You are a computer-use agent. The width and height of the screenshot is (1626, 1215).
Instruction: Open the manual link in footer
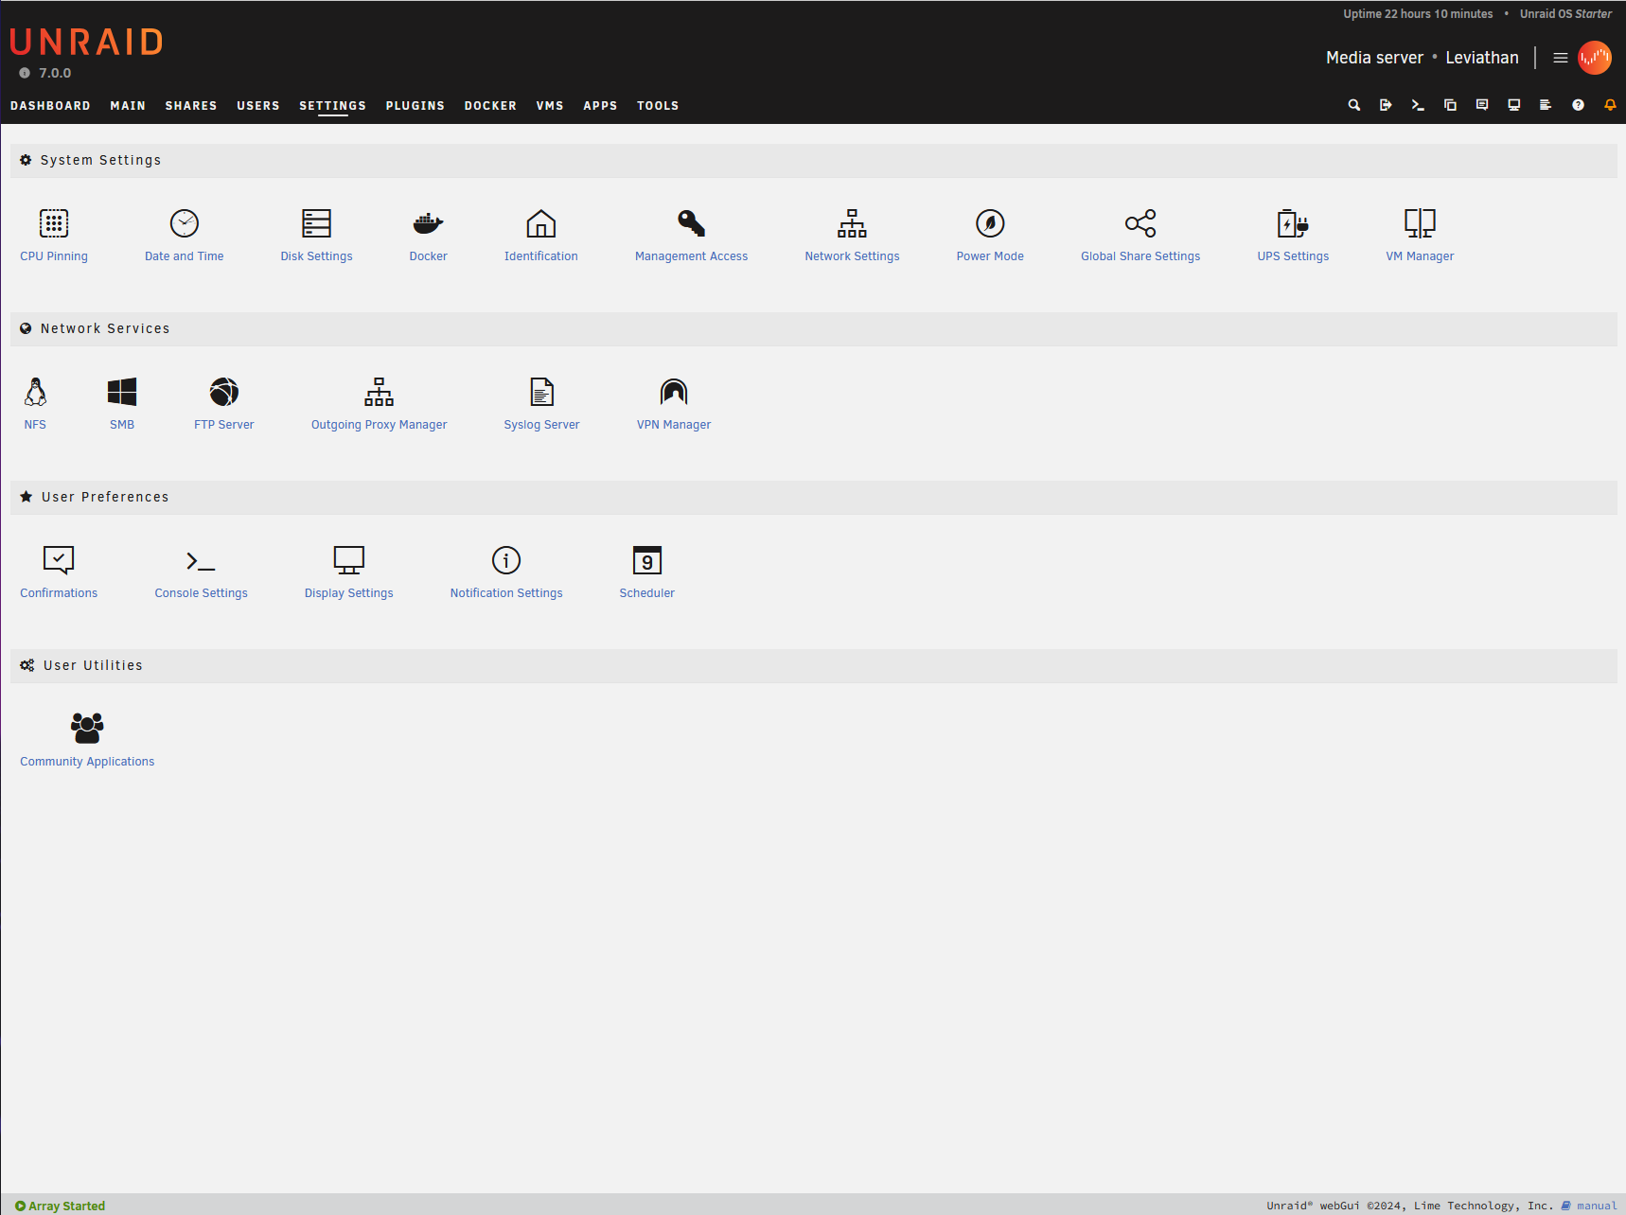coord(1596,1206)
